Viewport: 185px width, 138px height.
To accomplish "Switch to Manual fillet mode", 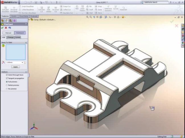I will pyautogui.click(x=8, y=33).
